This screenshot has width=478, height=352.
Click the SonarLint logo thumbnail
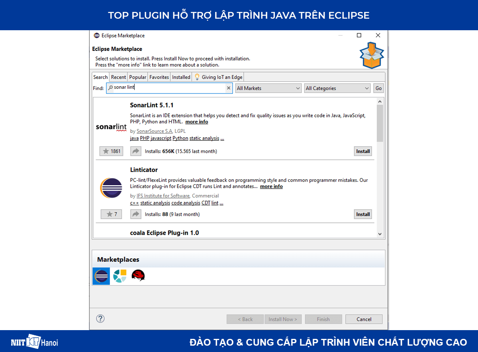pos(111,126)
